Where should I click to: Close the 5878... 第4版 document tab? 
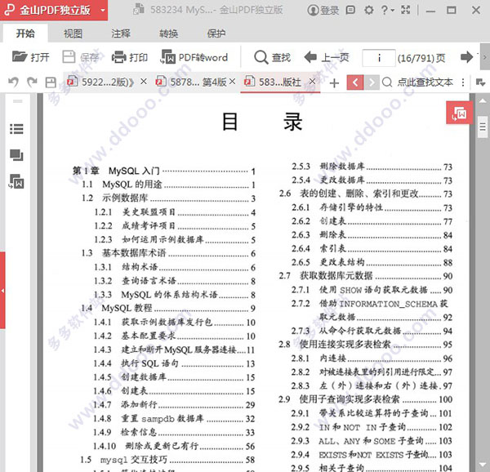click(x=232, y=82)
